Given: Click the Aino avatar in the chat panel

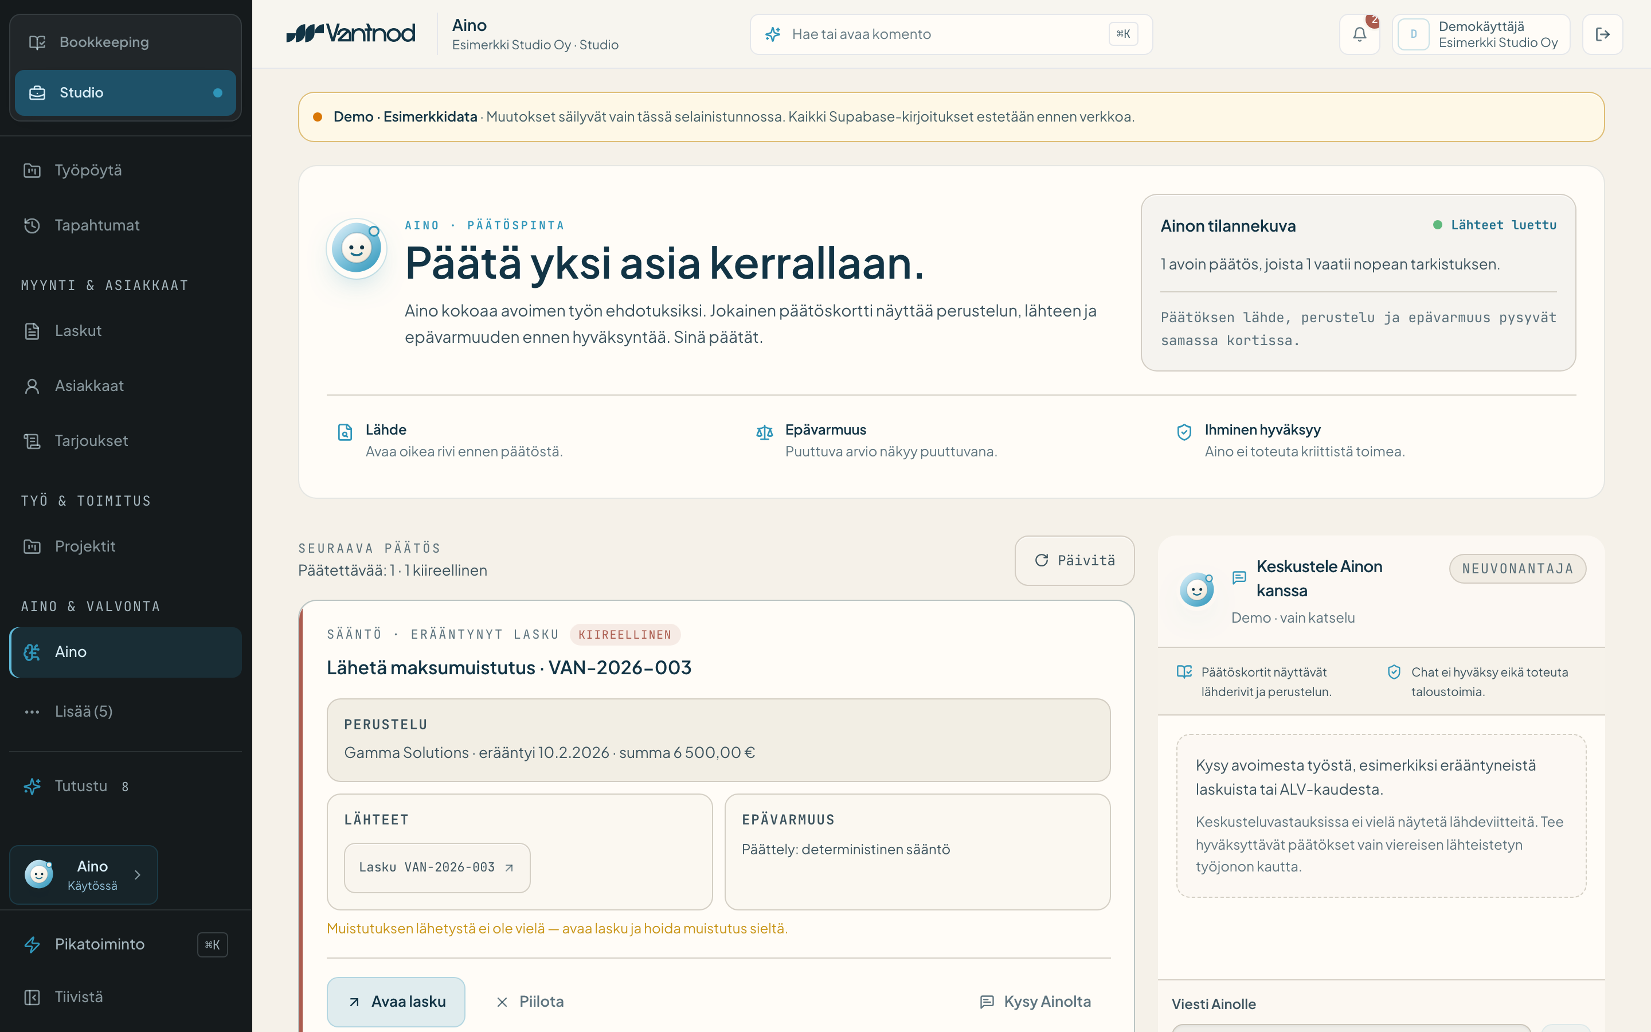Looking at the screenshot, I should (1196, 590).
